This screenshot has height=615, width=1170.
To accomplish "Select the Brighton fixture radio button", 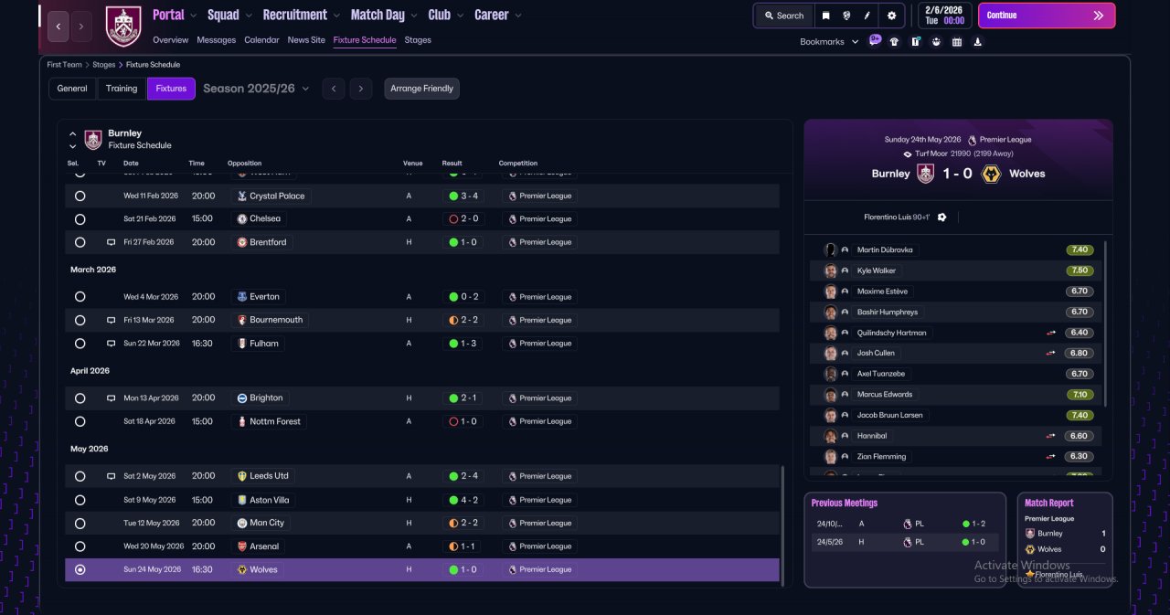I will coord(80,398).
